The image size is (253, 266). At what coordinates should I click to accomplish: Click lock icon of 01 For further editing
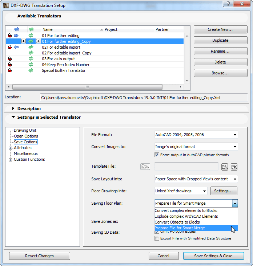click(x=10, y=36)
